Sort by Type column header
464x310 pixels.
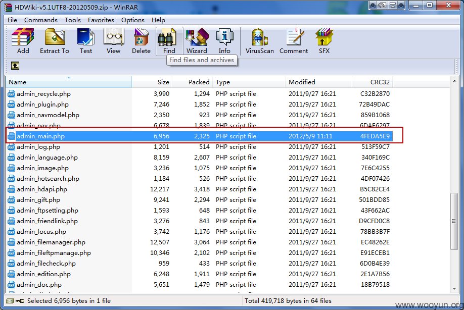(249, 82)
